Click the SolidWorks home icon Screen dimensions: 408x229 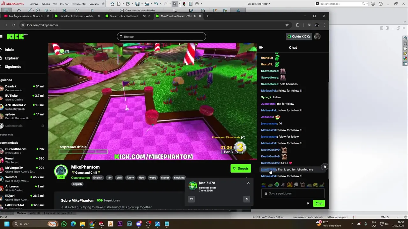point(112,4)
